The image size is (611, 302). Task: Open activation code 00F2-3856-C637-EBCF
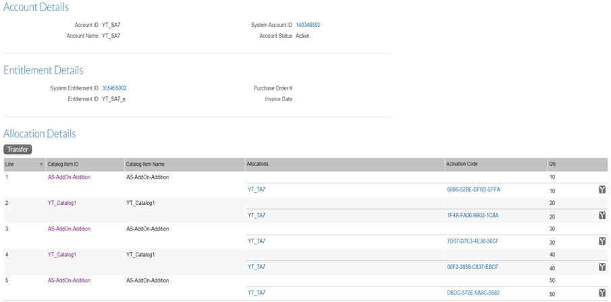(x=473, y=267)
